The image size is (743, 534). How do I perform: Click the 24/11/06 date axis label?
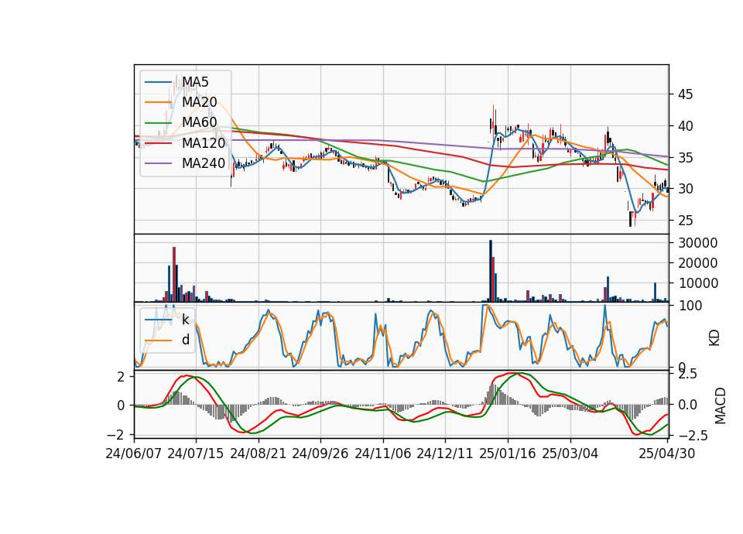click(x=383, y=454)
